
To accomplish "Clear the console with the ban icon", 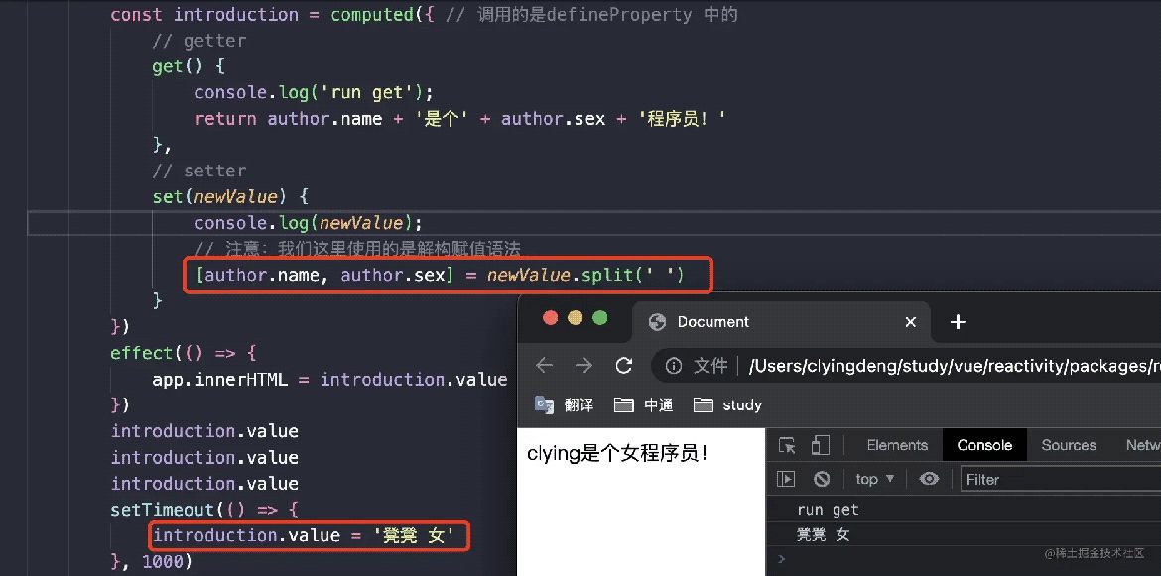I will point(821,479).
